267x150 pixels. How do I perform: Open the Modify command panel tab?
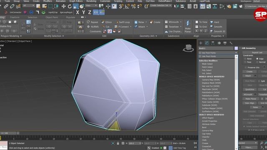click(x=207, y=43)
